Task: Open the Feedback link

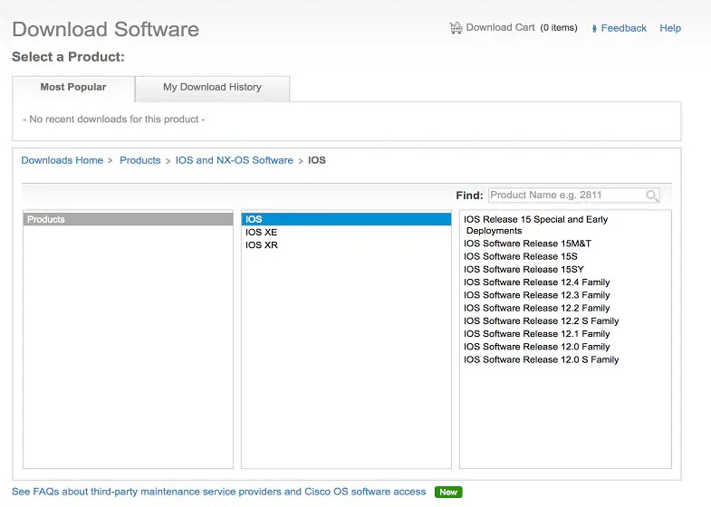Action: (623, 28)
